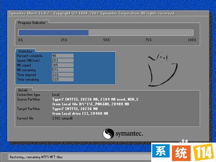Click the Details group label
Screen dimensions: 216x162
[23, 90]
